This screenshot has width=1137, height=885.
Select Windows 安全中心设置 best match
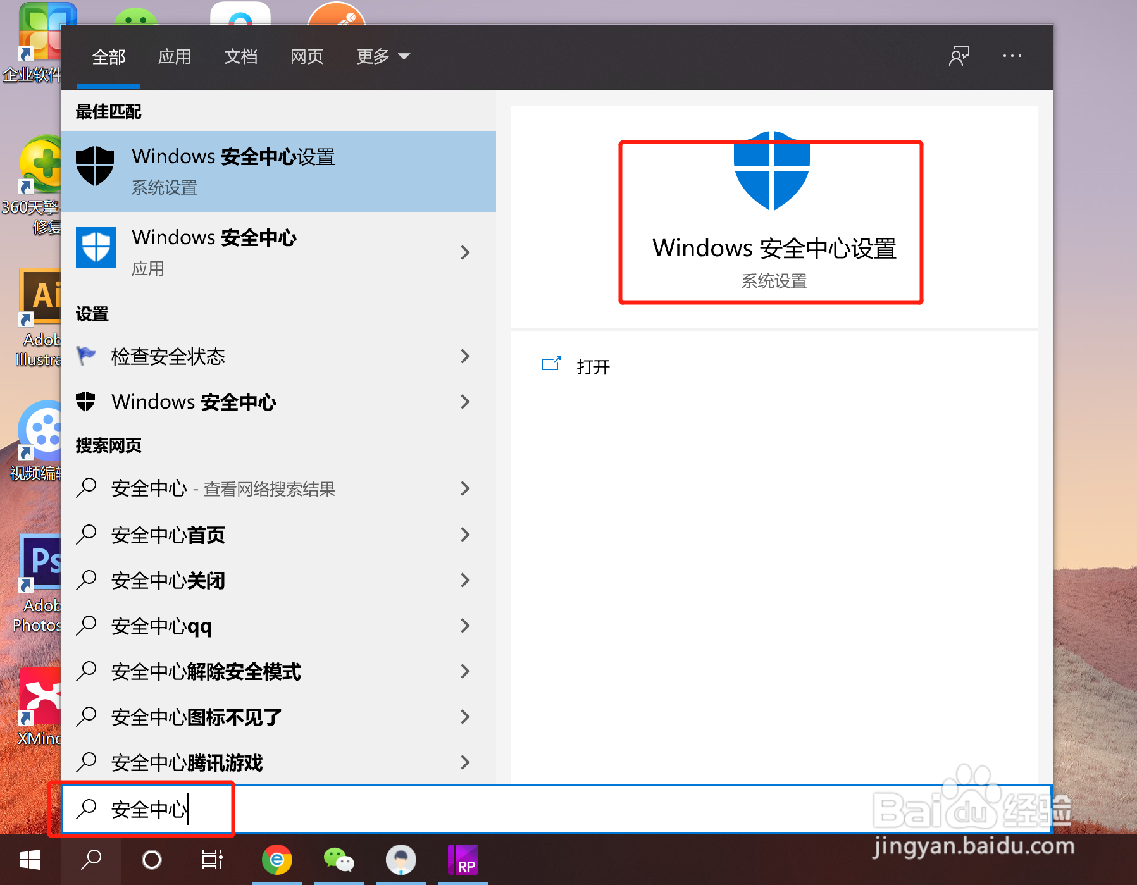pyautogui.click(x=278, y=171)
